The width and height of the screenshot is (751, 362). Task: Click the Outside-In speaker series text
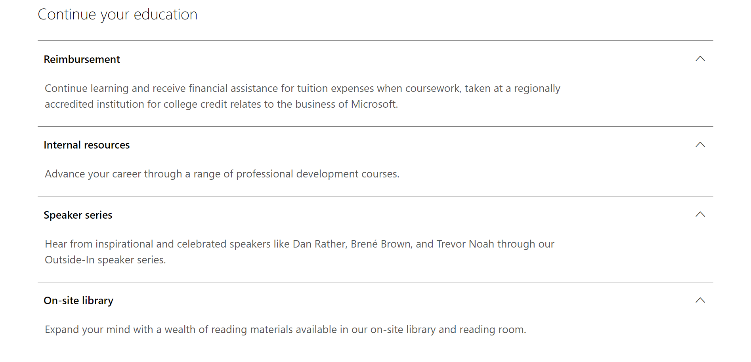pyautogui.click(x=105, y=260)
